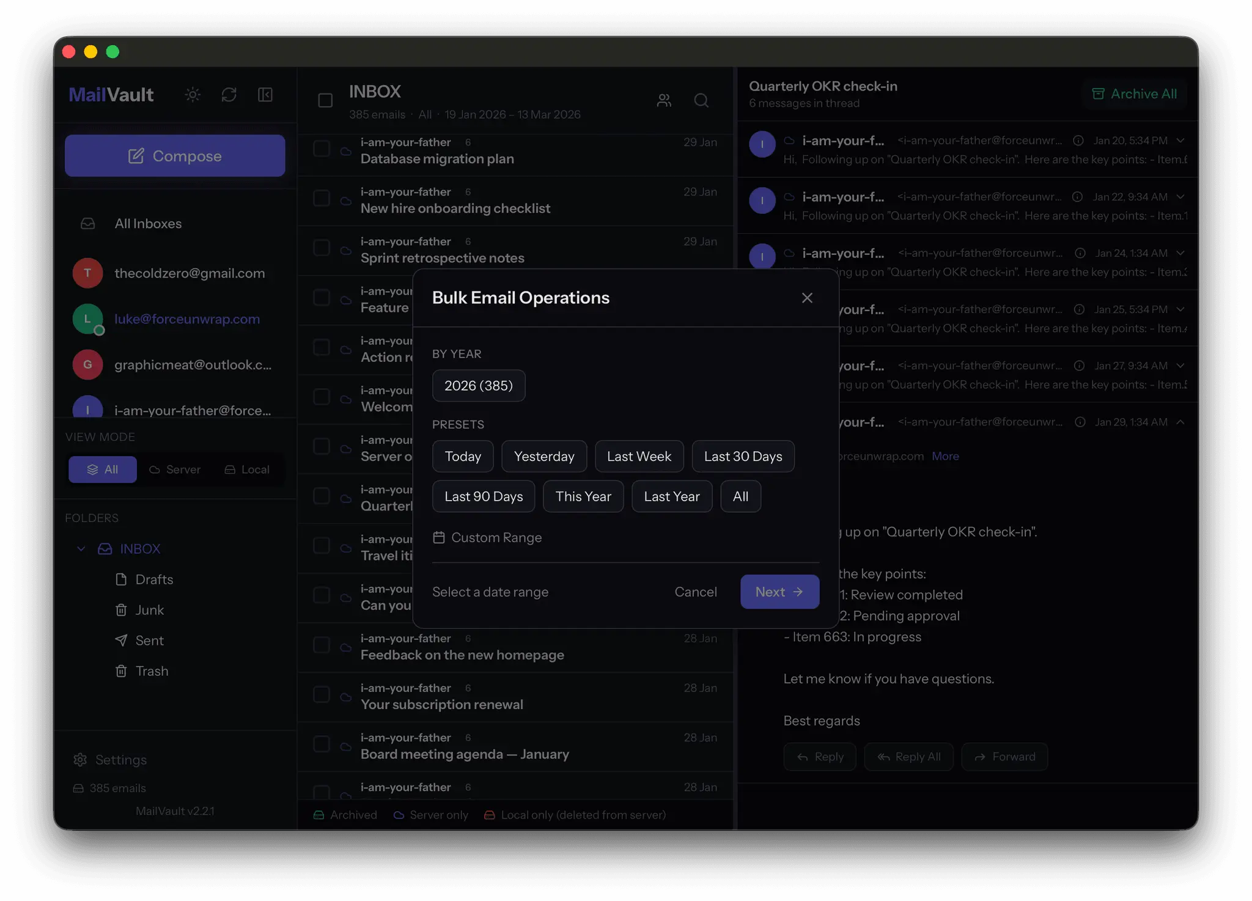Select the Last Year preset
The image size is (1252, 901).
tap(672, 496)
